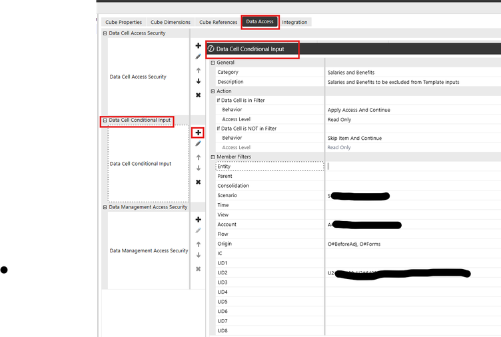Switch to the Cube Properties tab
The image size is (501, 337).
click(124, 22)
